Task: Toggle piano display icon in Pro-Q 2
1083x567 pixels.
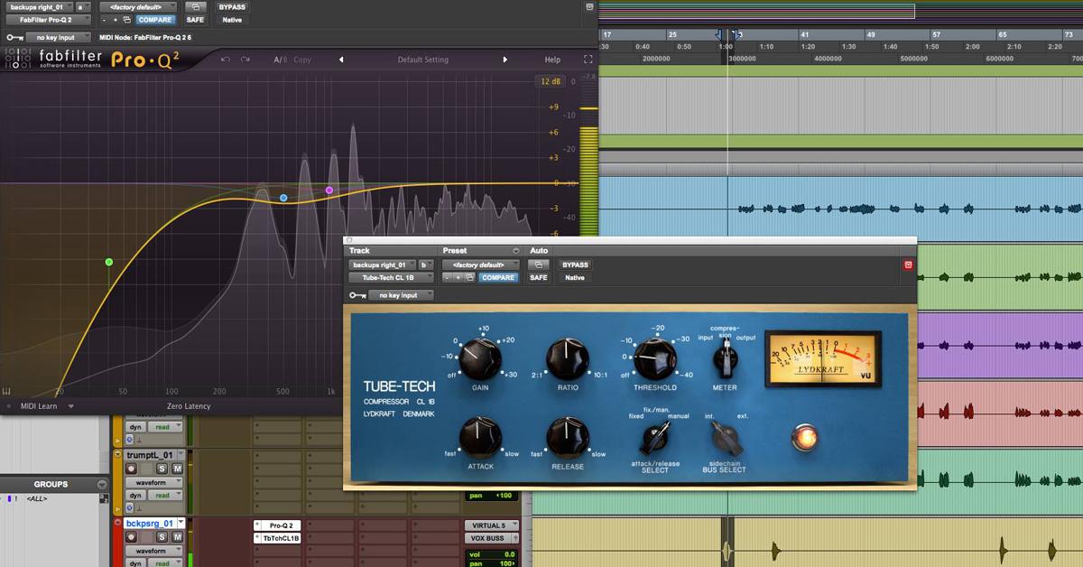Action: [x=7, y=392]
